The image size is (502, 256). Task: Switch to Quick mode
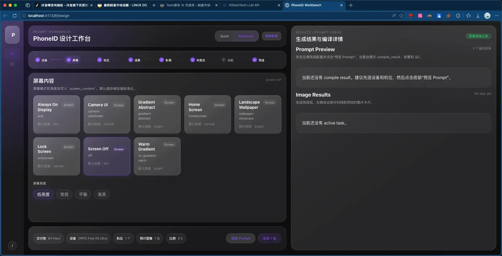point(224,36)
